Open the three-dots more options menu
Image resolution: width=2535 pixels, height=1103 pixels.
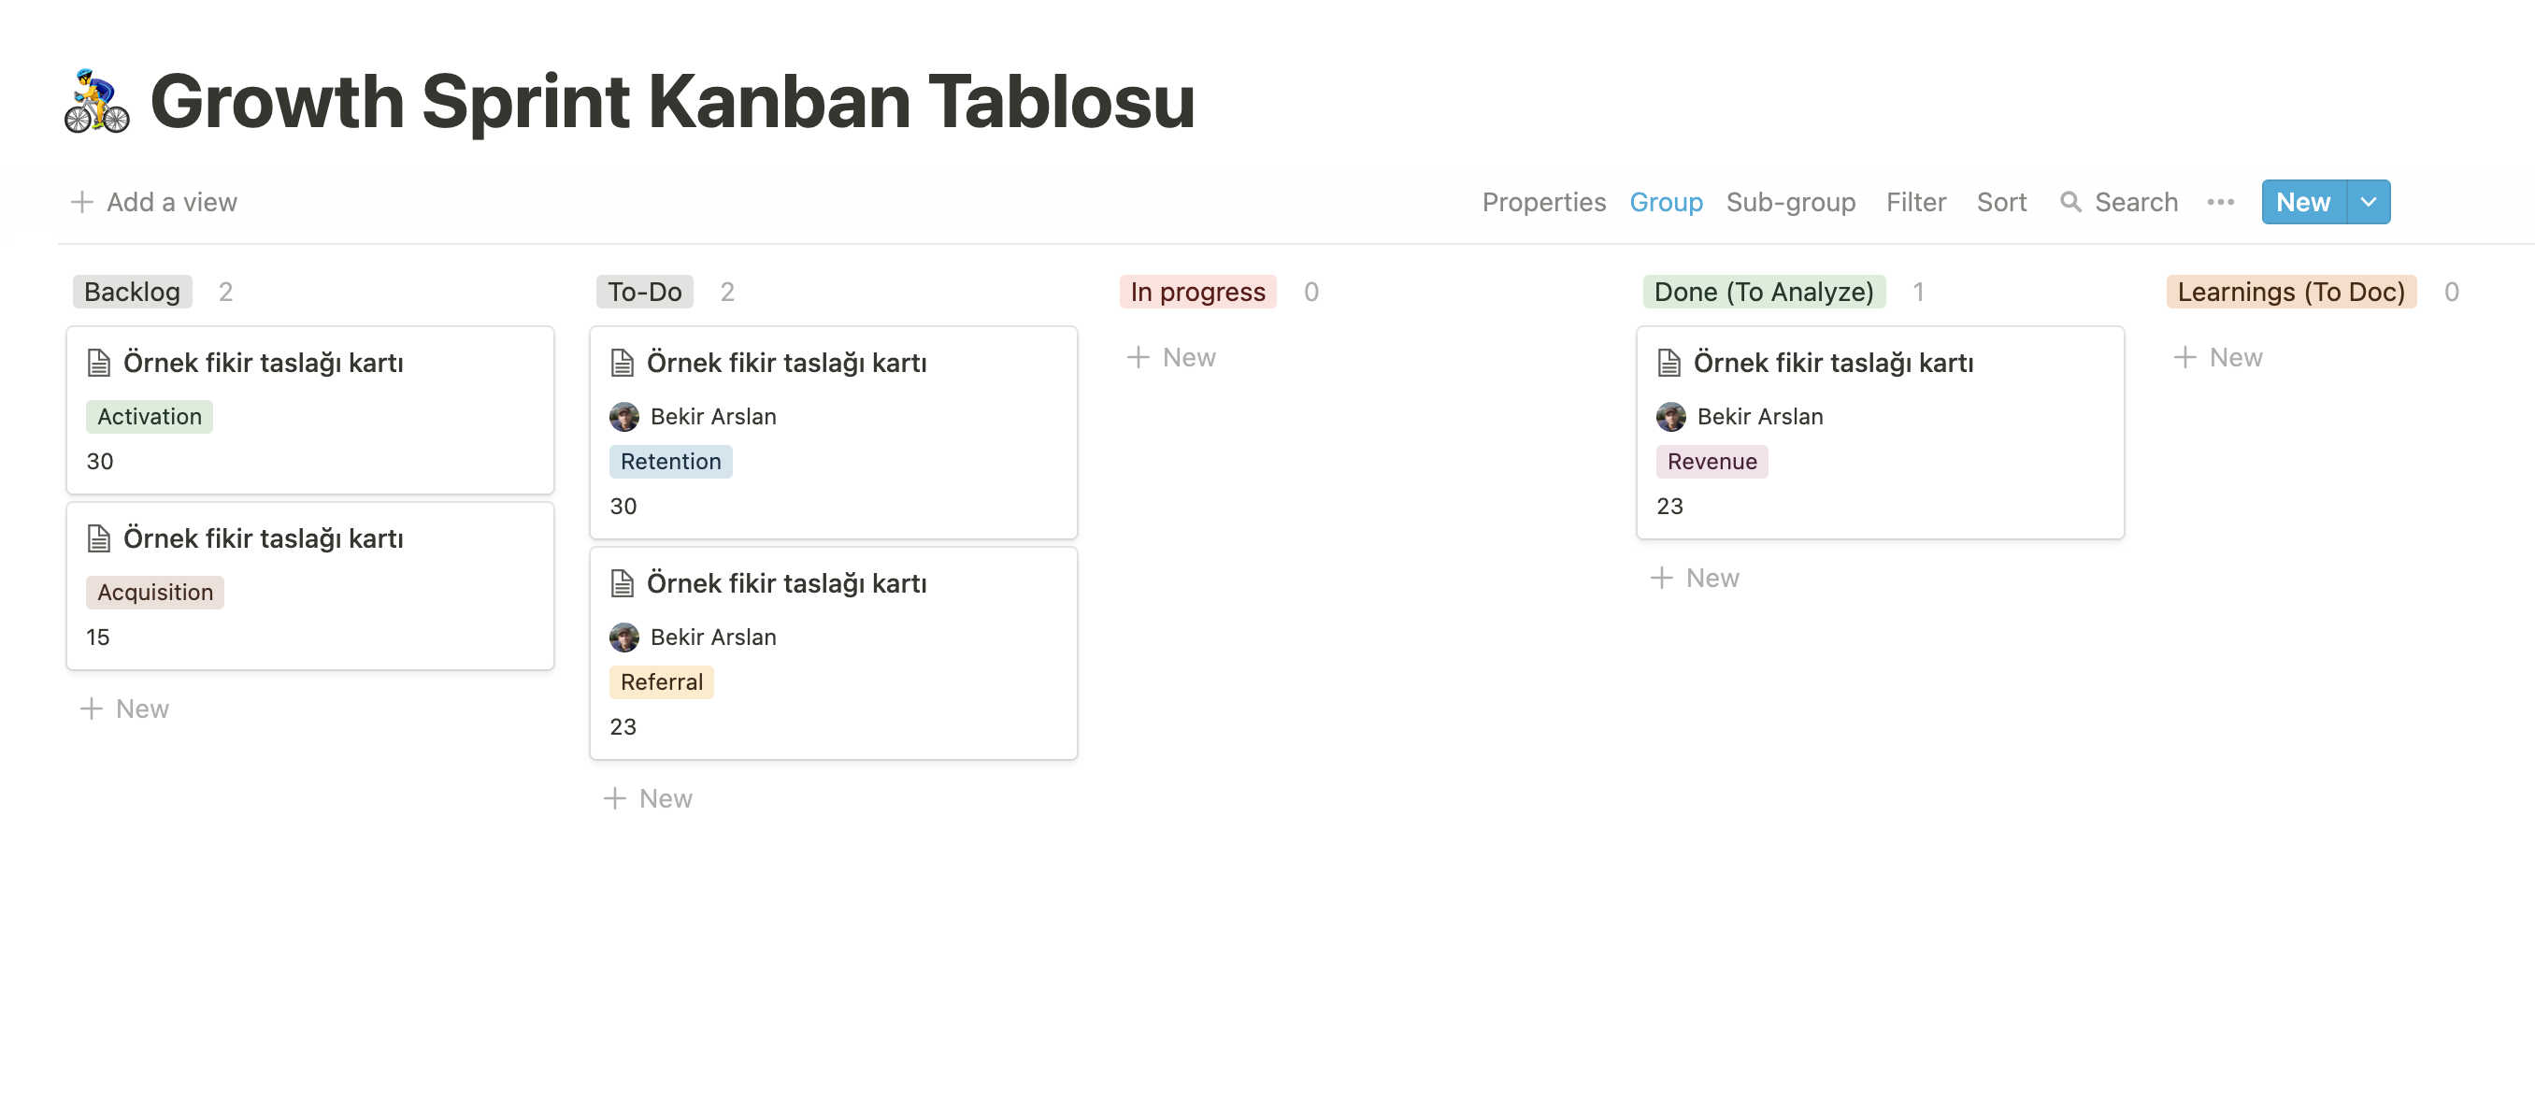click(x=2220, y=202)
